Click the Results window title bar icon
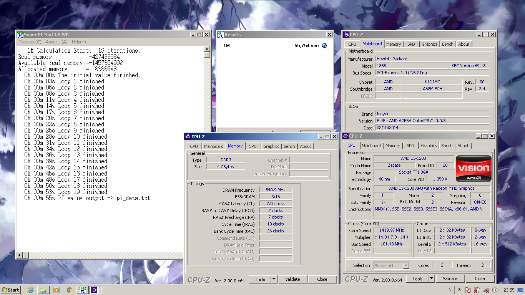The image size is (525, 295). pos(221,34)
